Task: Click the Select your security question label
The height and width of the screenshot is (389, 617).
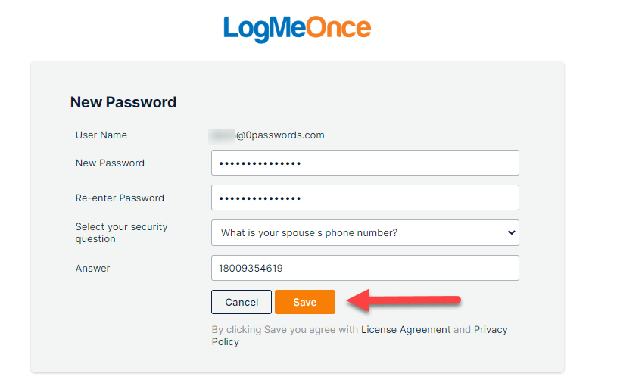Action: coord(121,233)
